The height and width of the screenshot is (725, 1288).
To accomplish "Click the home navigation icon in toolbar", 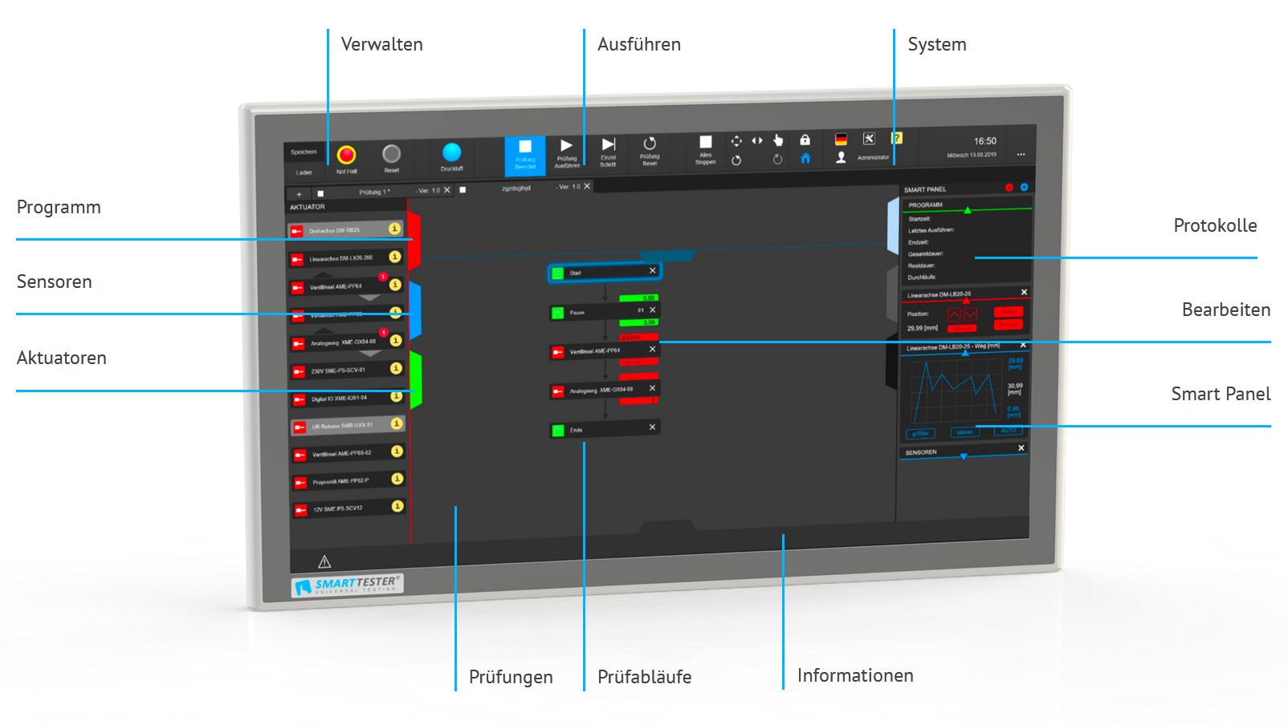I will point(805,158).
